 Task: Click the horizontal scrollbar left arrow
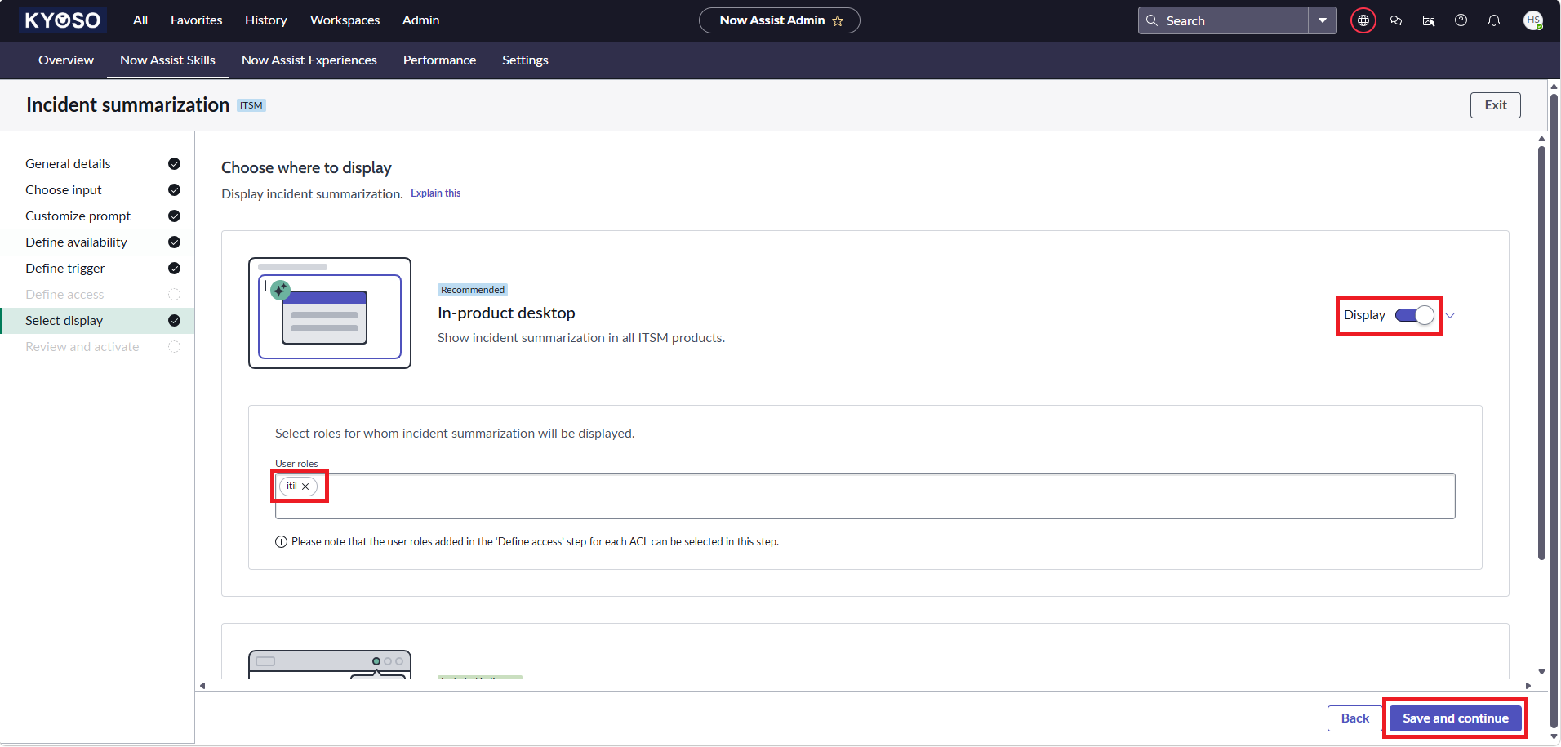click(x=202, y=686)
